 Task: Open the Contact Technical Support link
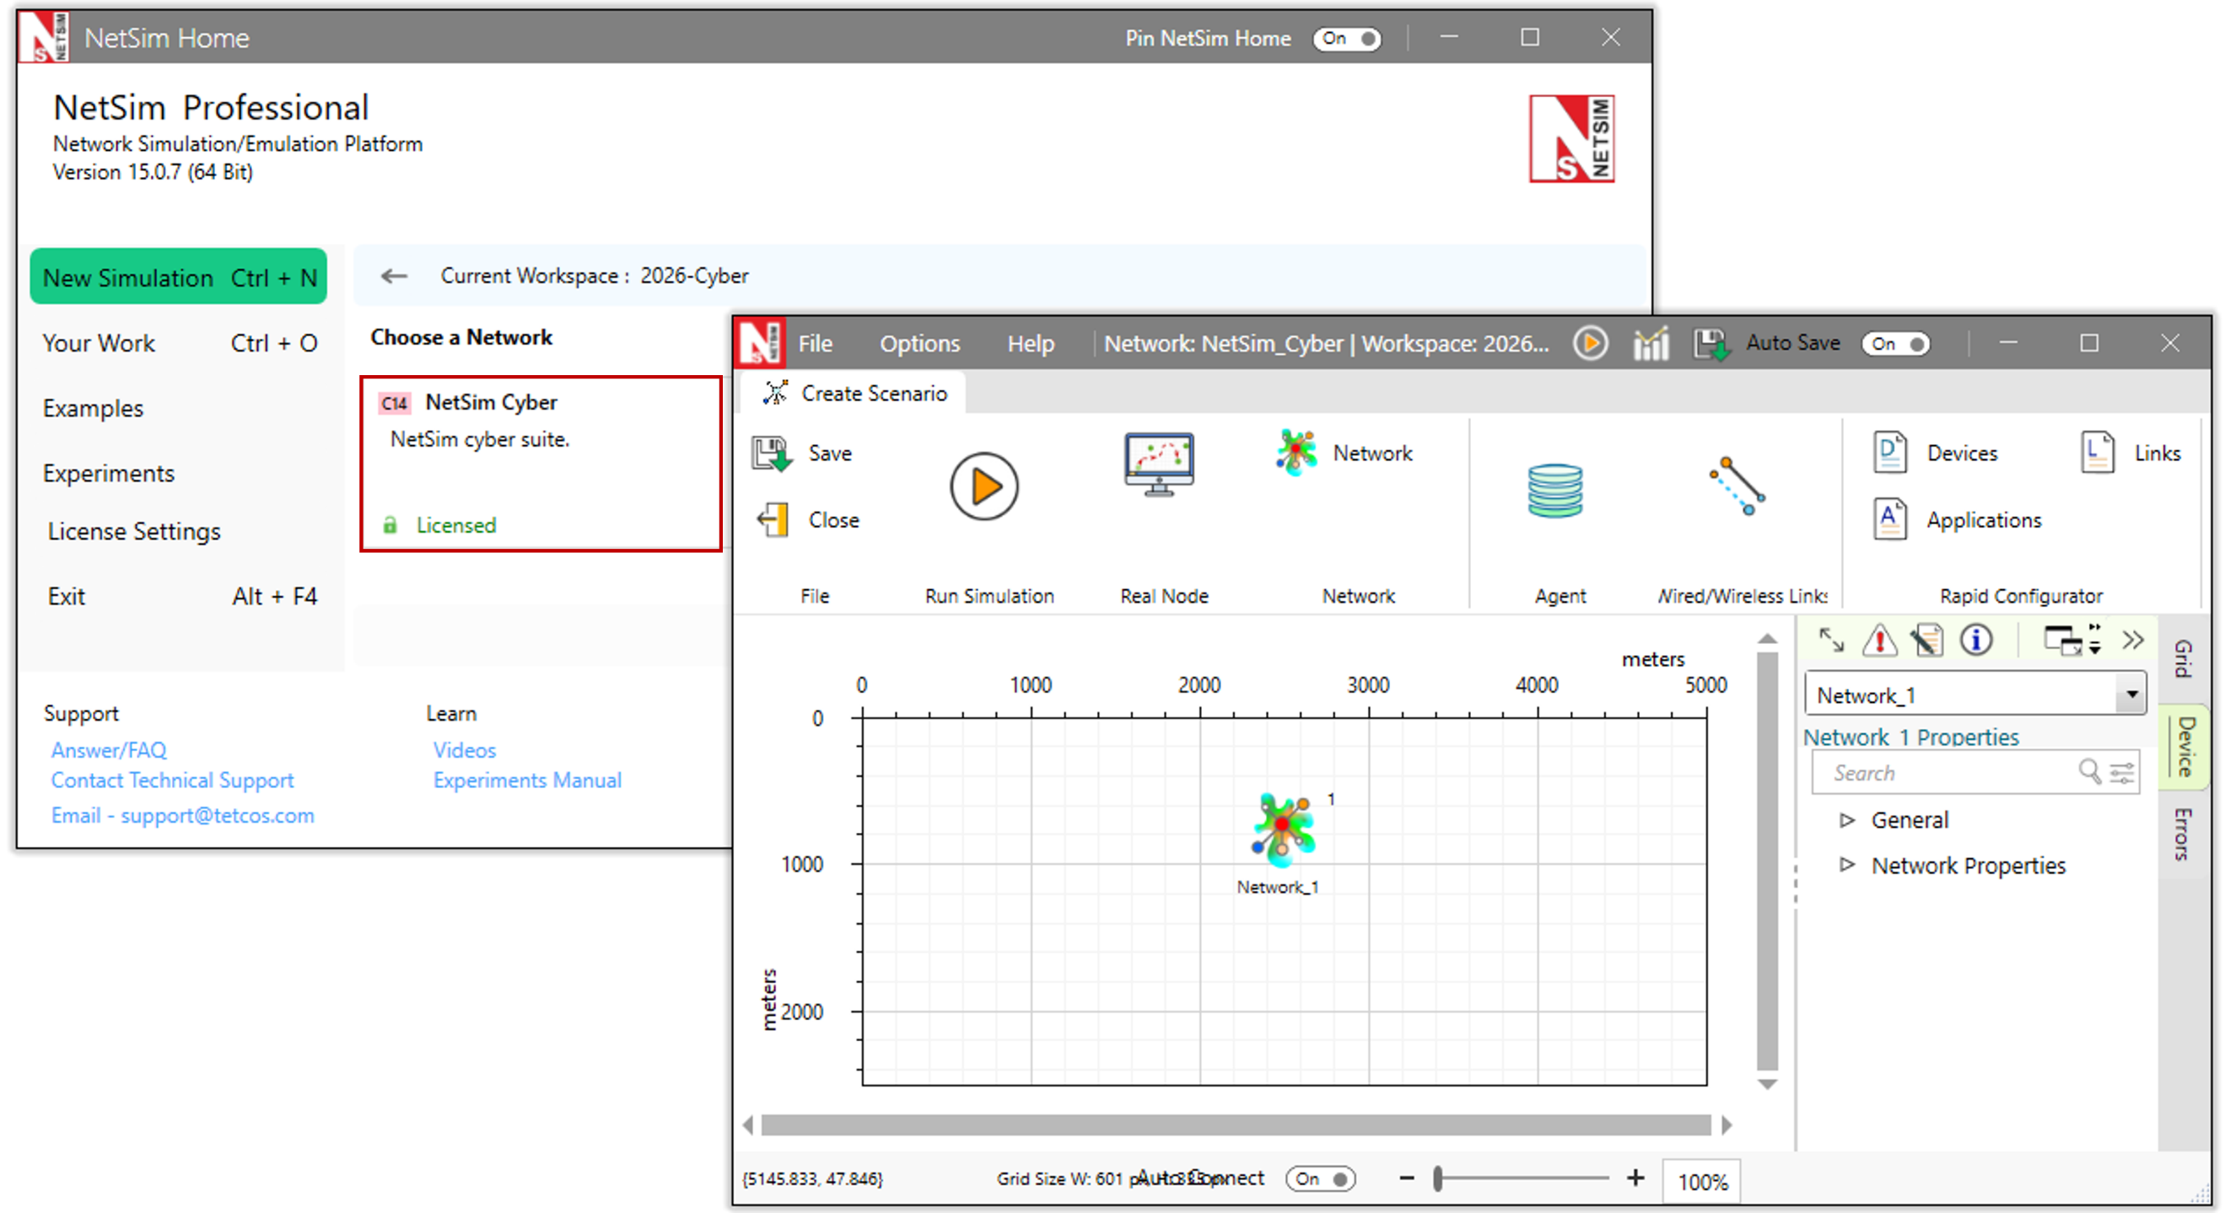coord(172,780)
